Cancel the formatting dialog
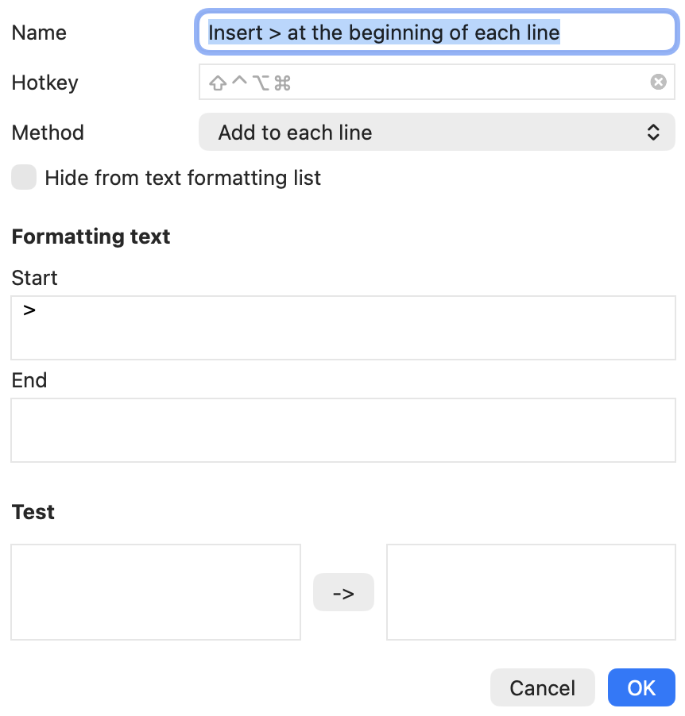Viewport: 685px width, 716px height. tap(542, 687)
